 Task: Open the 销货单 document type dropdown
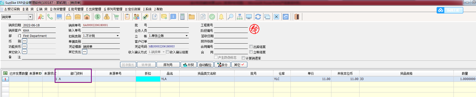coord(30,17)
